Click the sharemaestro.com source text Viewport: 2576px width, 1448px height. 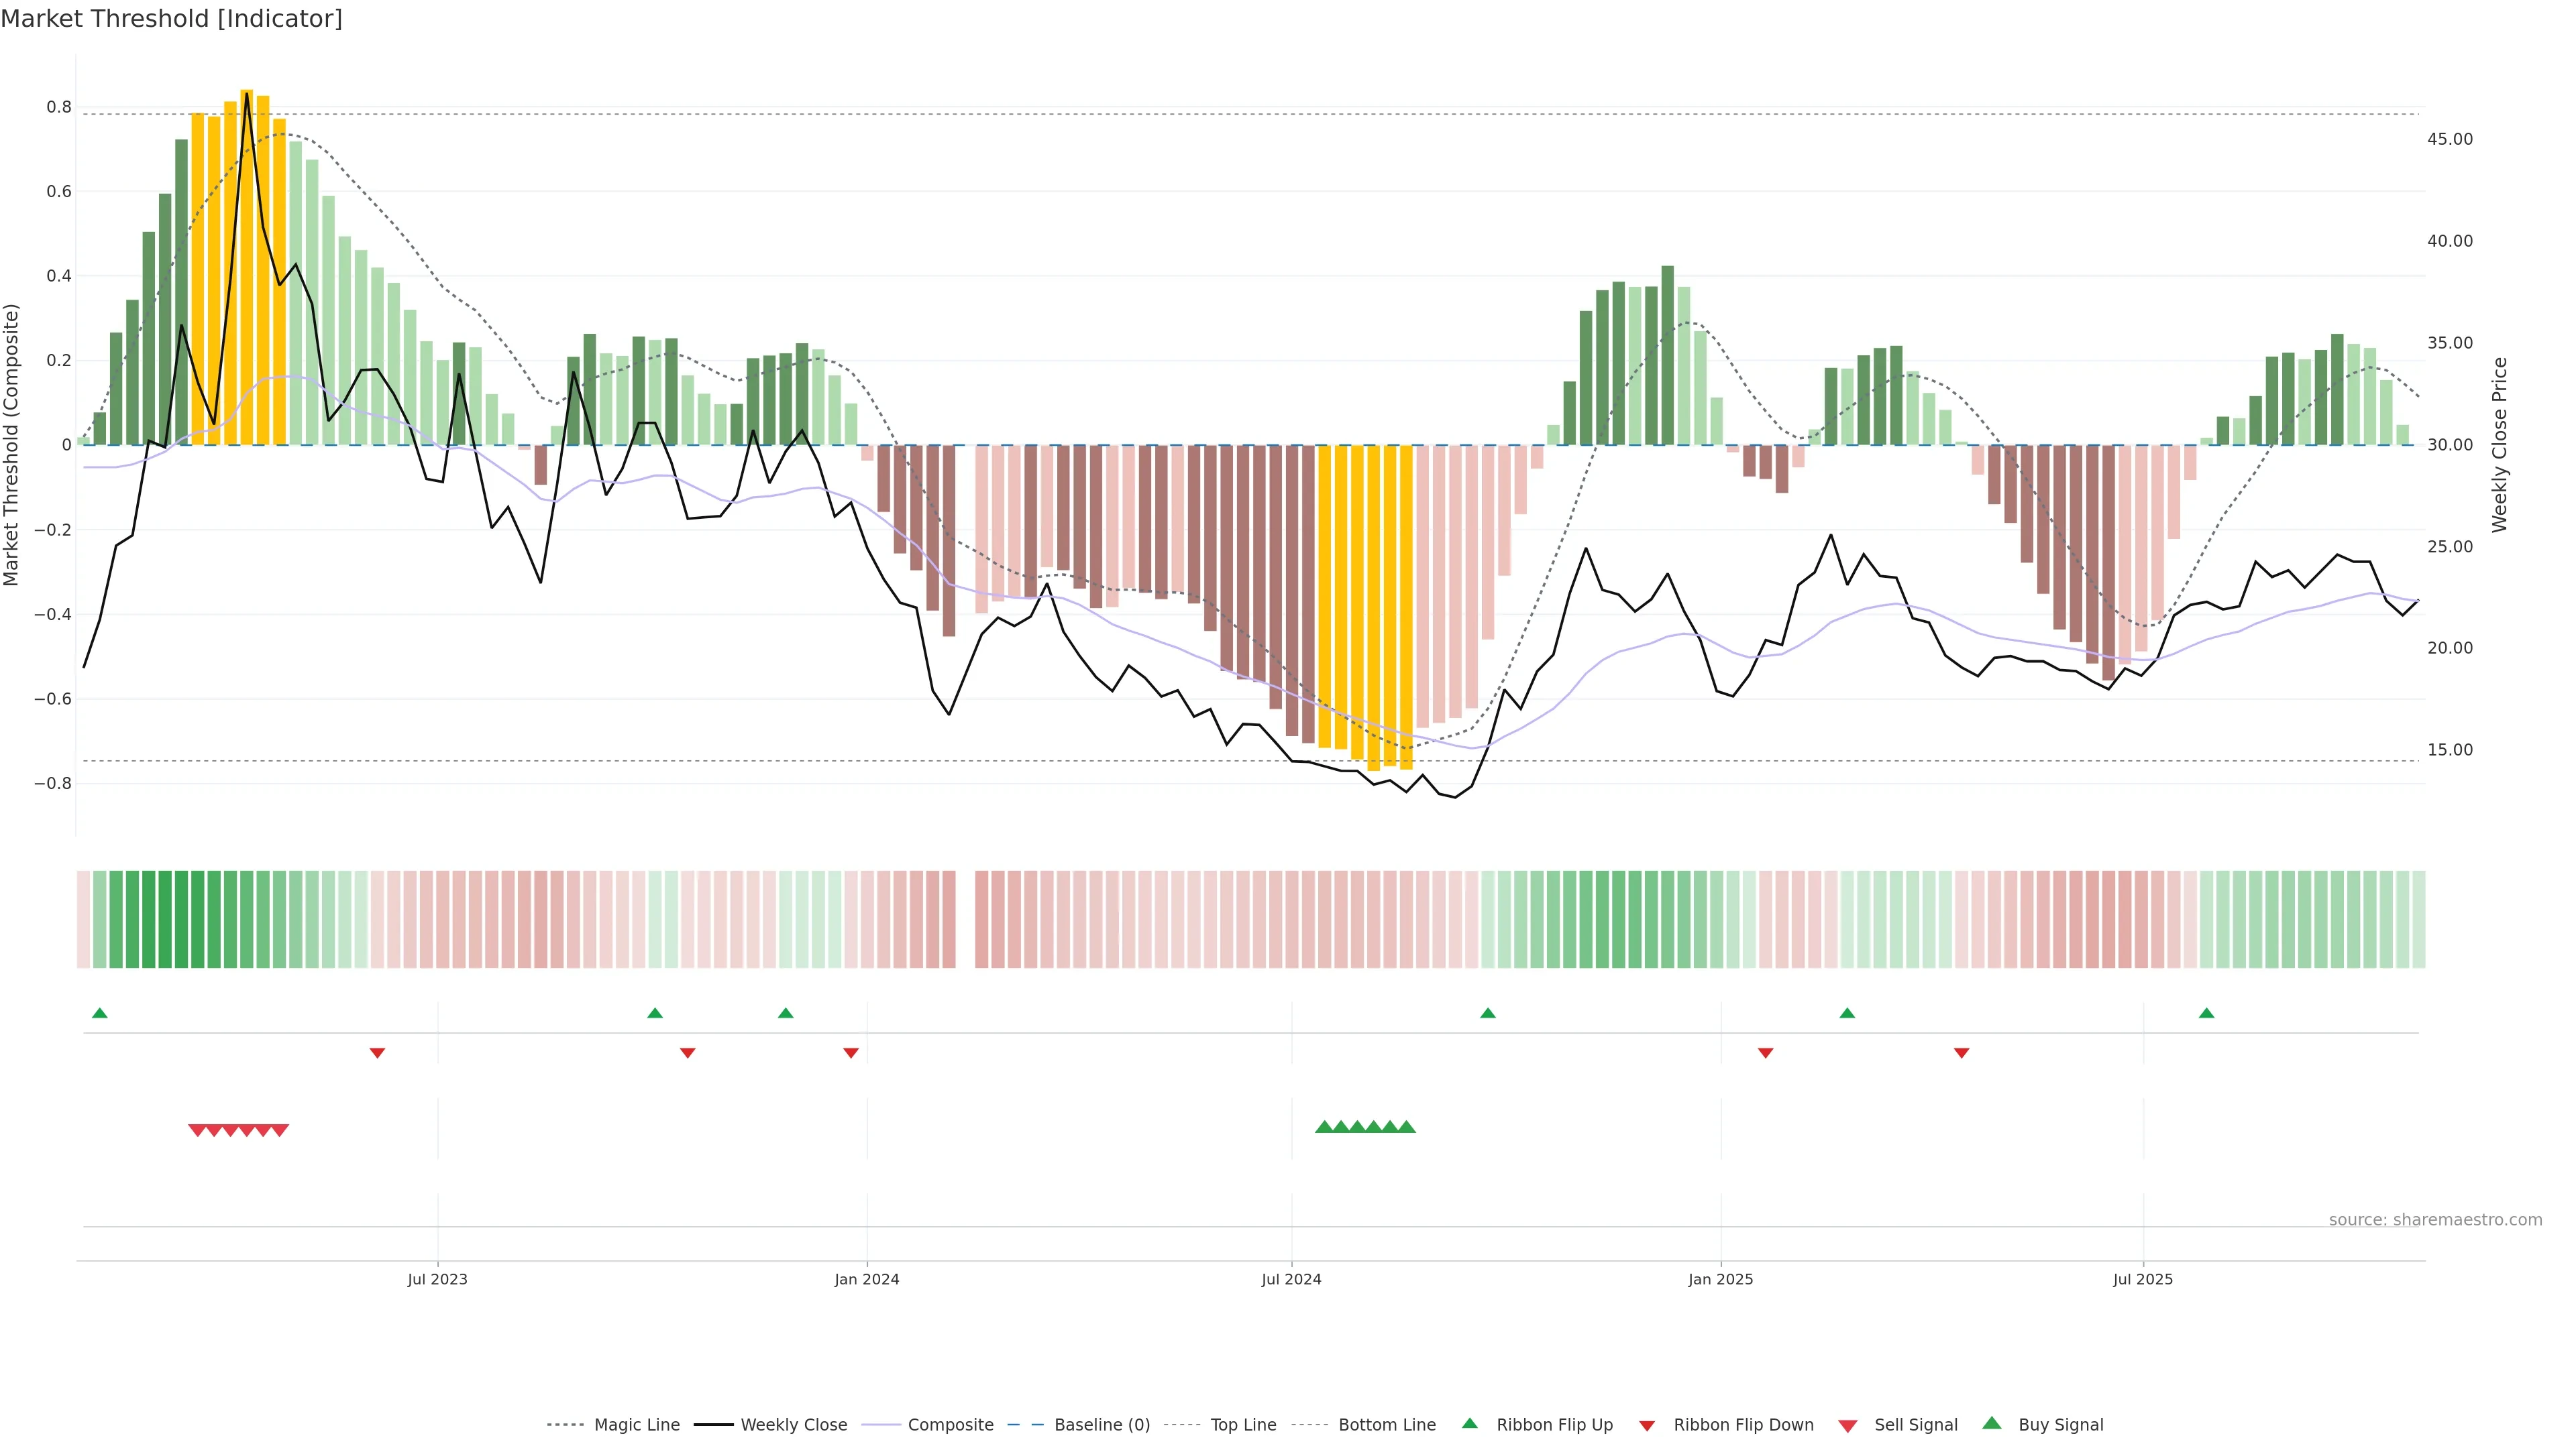(2435, 1220)
